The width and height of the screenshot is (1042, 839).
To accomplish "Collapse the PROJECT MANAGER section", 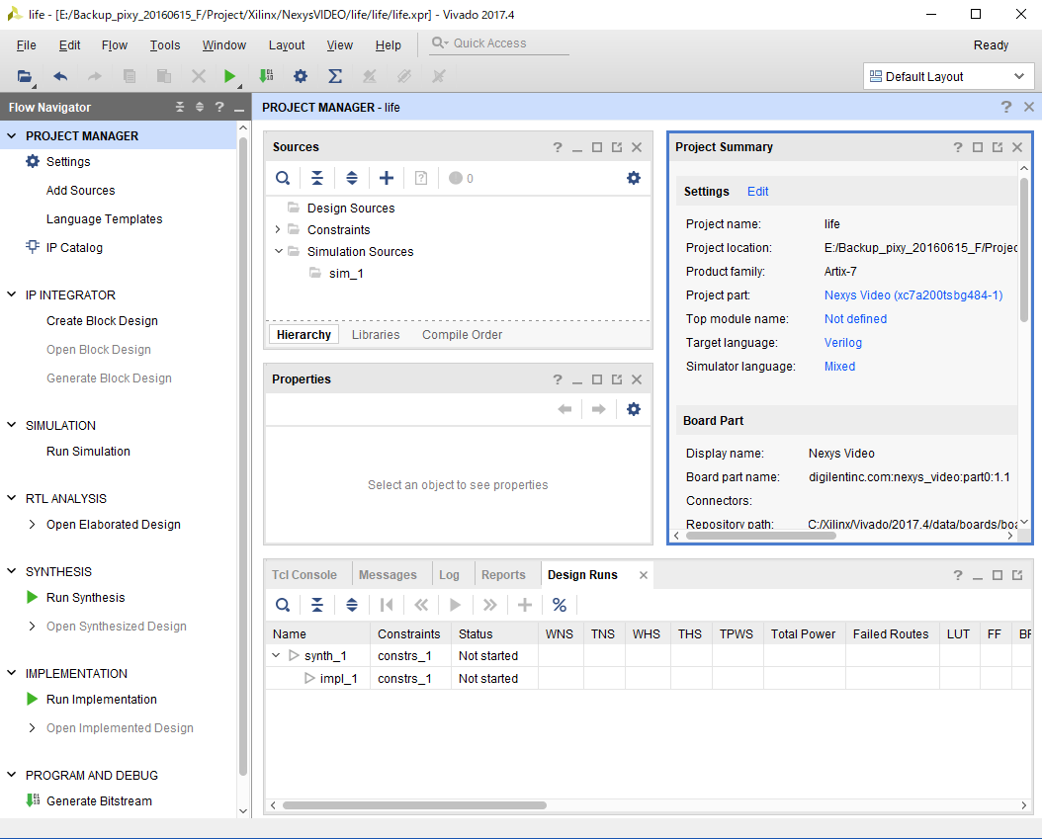I will [x=11, y=135].
